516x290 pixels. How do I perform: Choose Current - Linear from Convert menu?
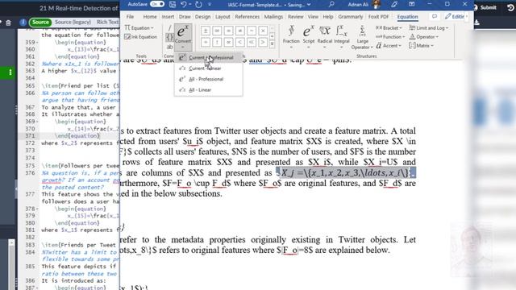point(209,68)
